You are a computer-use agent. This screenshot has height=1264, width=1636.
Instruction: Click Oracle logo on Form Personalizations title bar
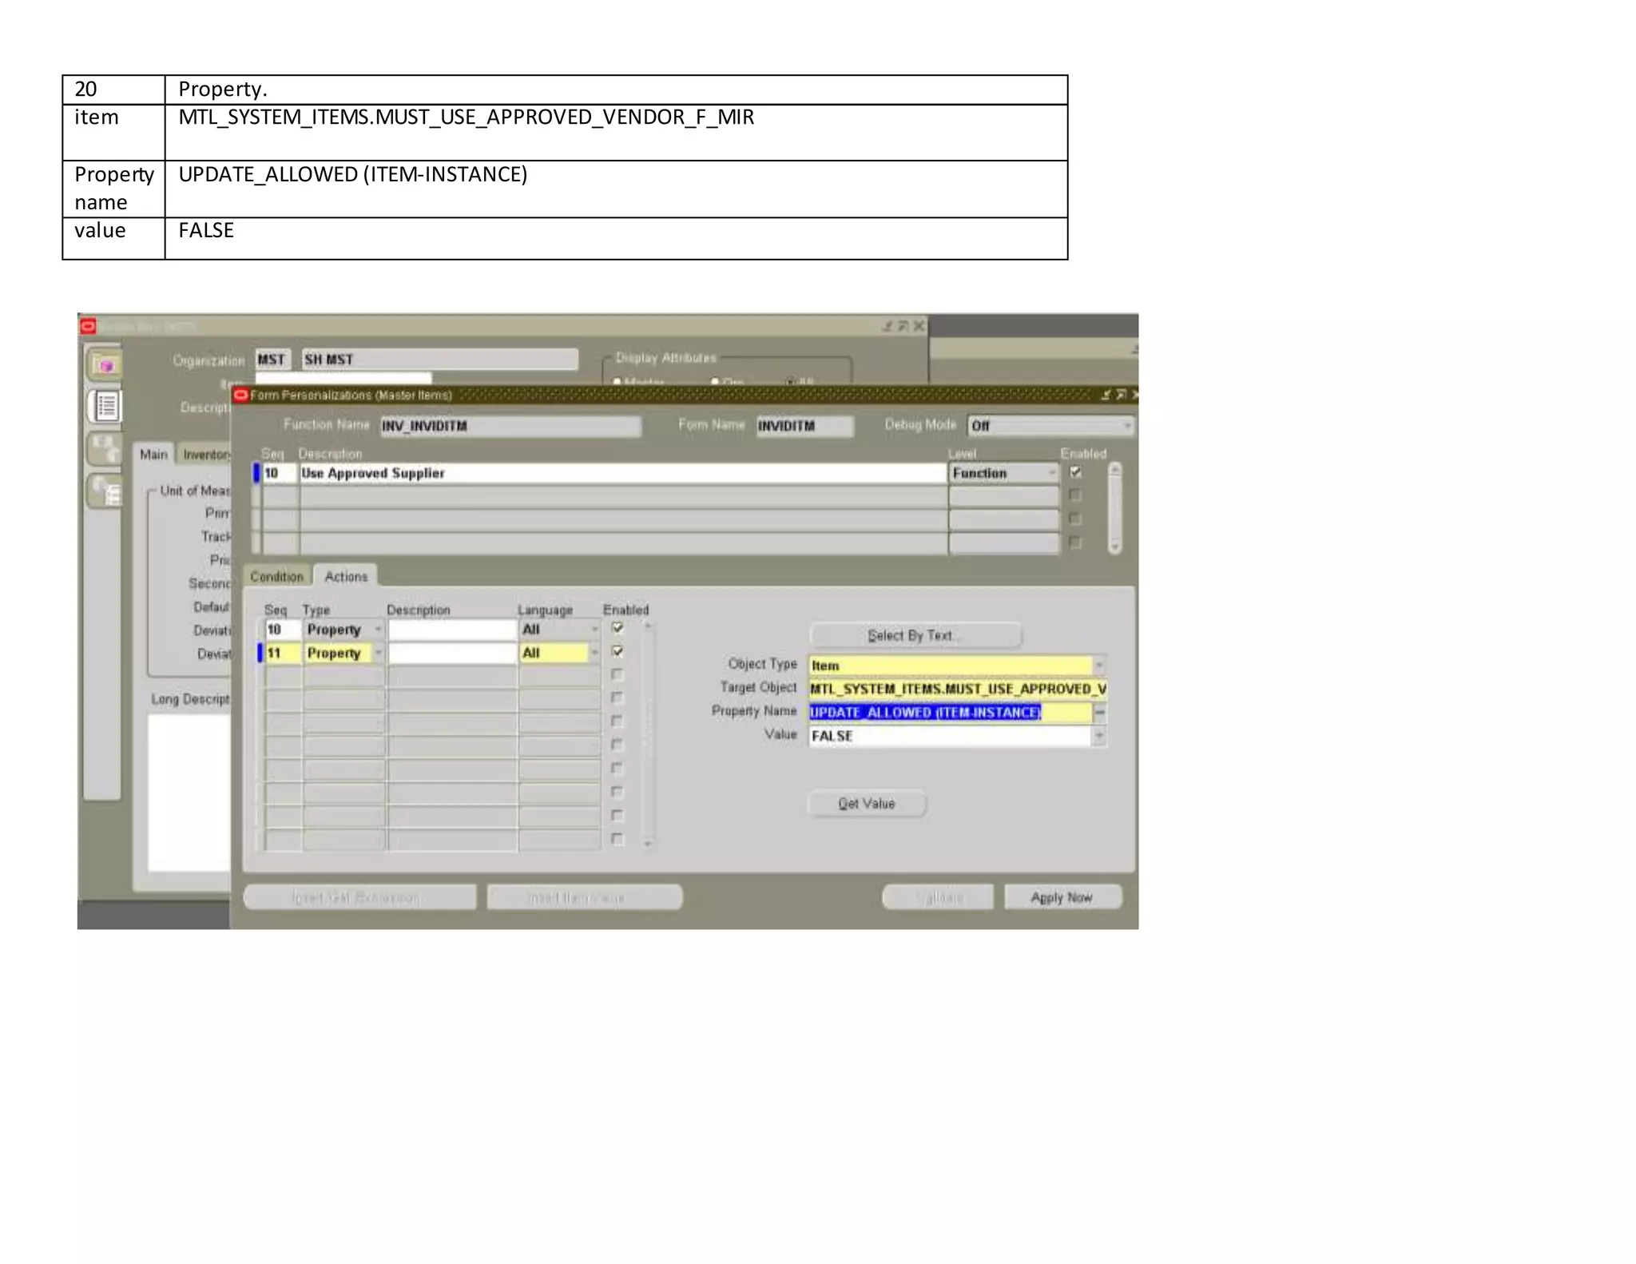[241, 395]
